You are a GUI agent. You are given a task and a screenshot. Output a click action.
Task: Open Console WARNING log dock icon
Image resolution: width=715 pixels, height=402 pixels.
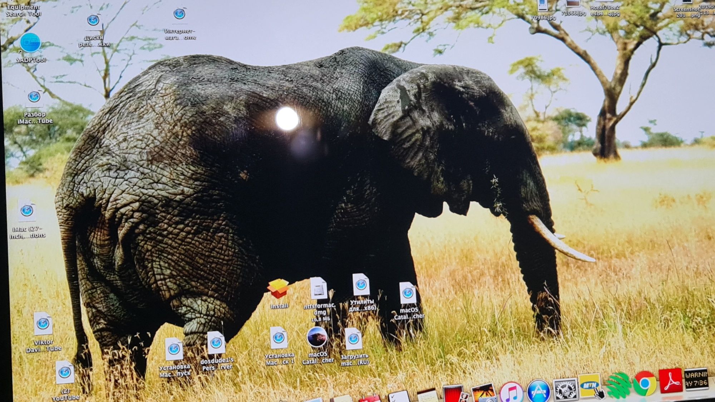[696, 379]
